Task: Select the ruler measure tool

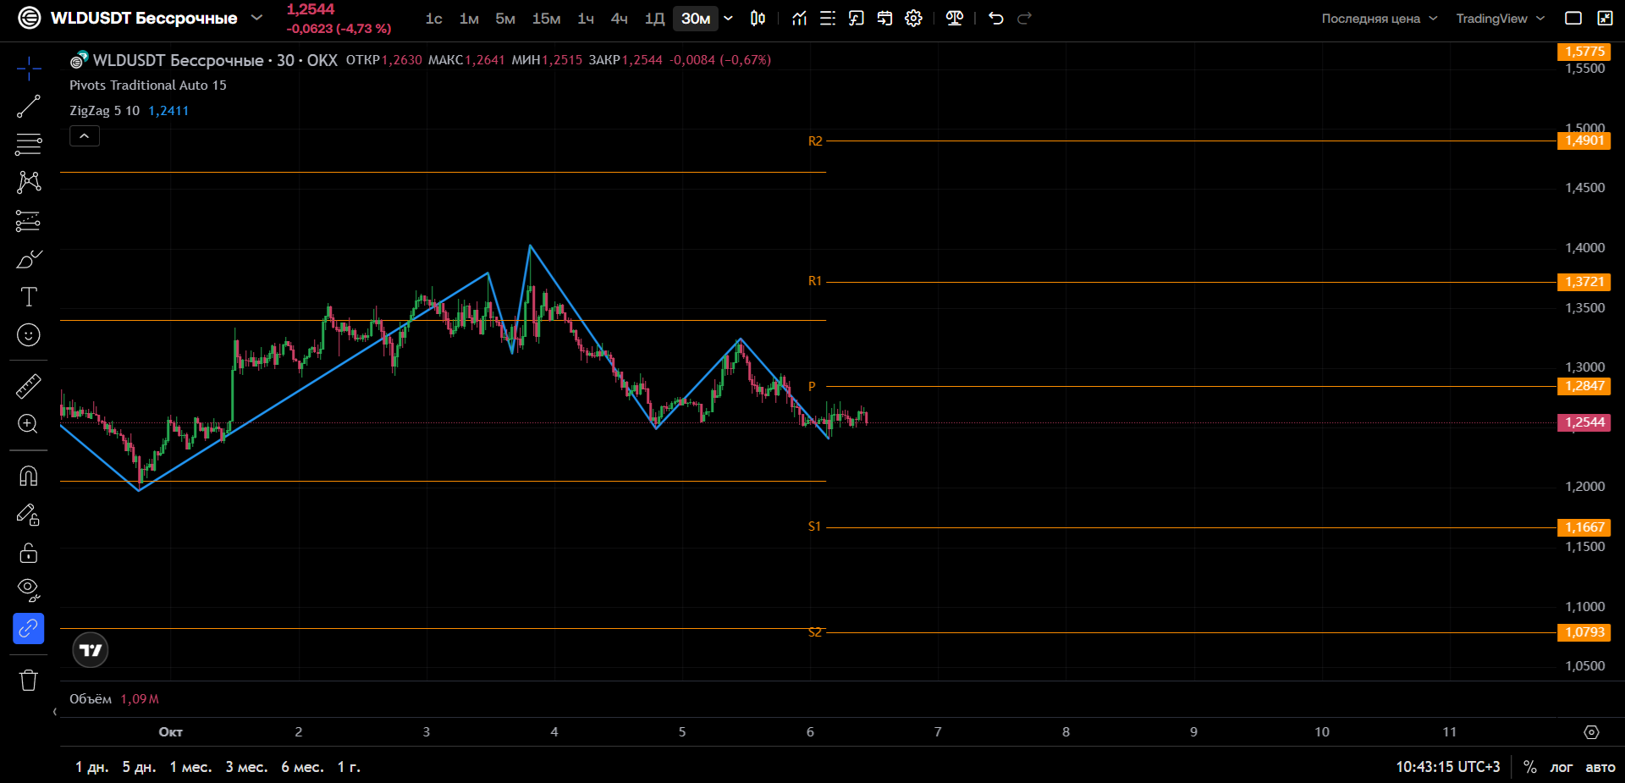Action: (x=28, y=386)
